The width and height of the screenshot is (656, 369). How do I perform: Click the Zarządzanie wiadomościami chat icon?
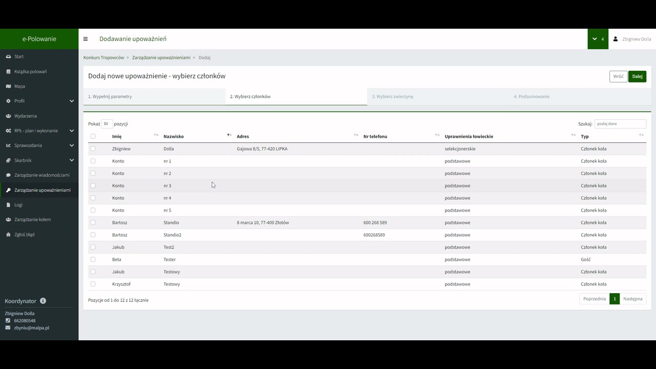8,175
